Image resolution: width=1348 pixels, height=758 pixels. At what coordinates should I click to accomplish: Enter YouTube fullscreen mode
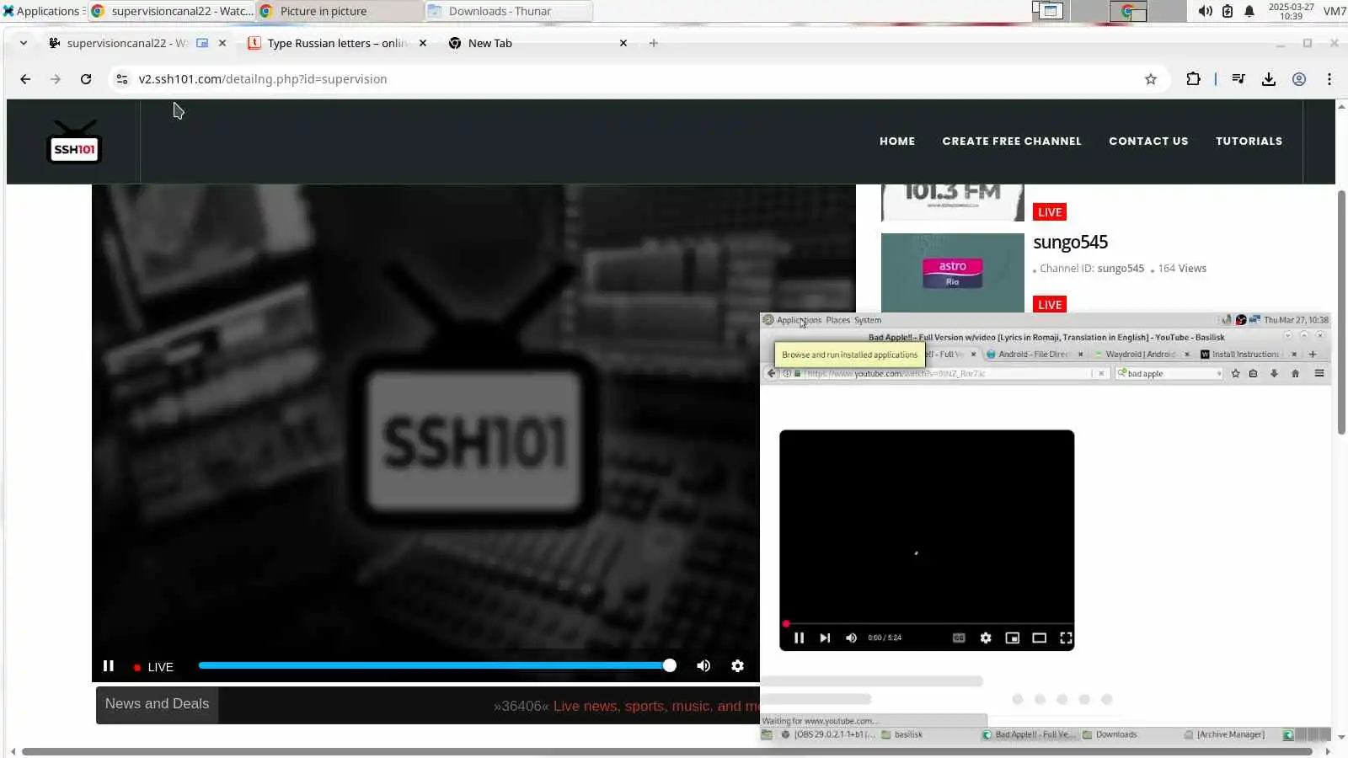[x=1066, y=638]
